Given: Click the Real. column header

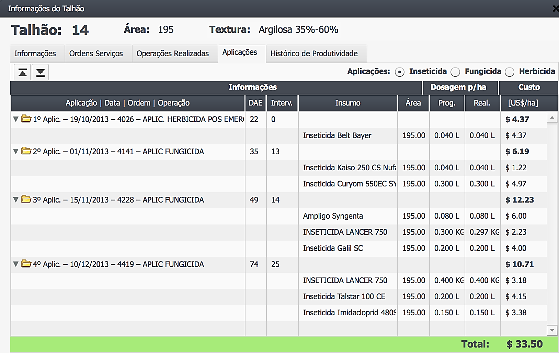Looking at the screenshot, I should pos(482,103).
